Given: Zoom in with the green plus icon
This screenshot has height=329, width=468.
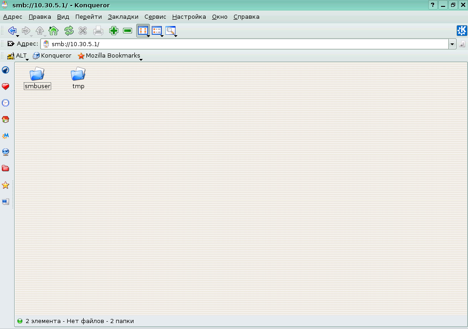Looking at the screenshot, I should point(112,31).
